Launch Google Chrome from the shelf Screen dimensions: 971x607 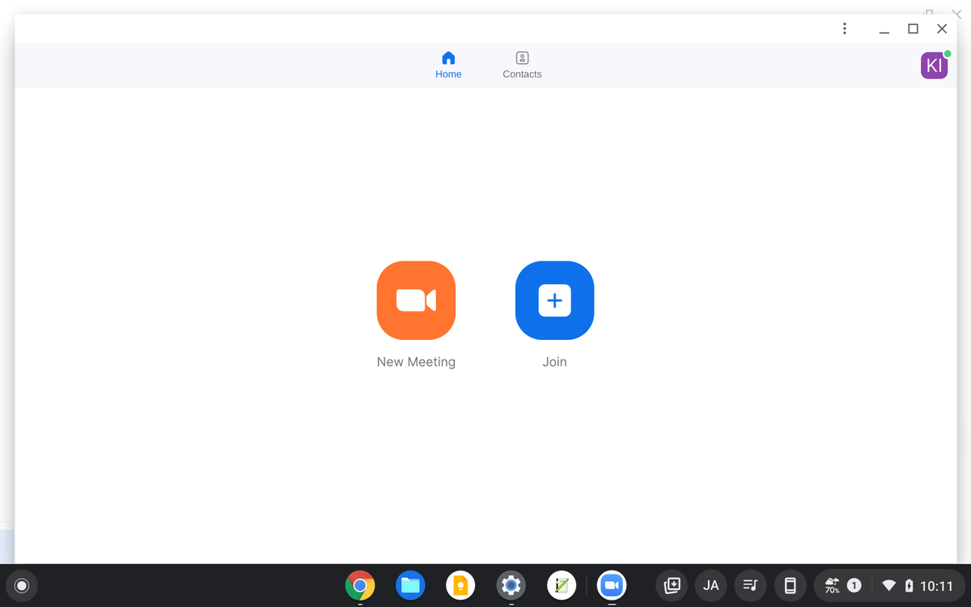[360, 585]
